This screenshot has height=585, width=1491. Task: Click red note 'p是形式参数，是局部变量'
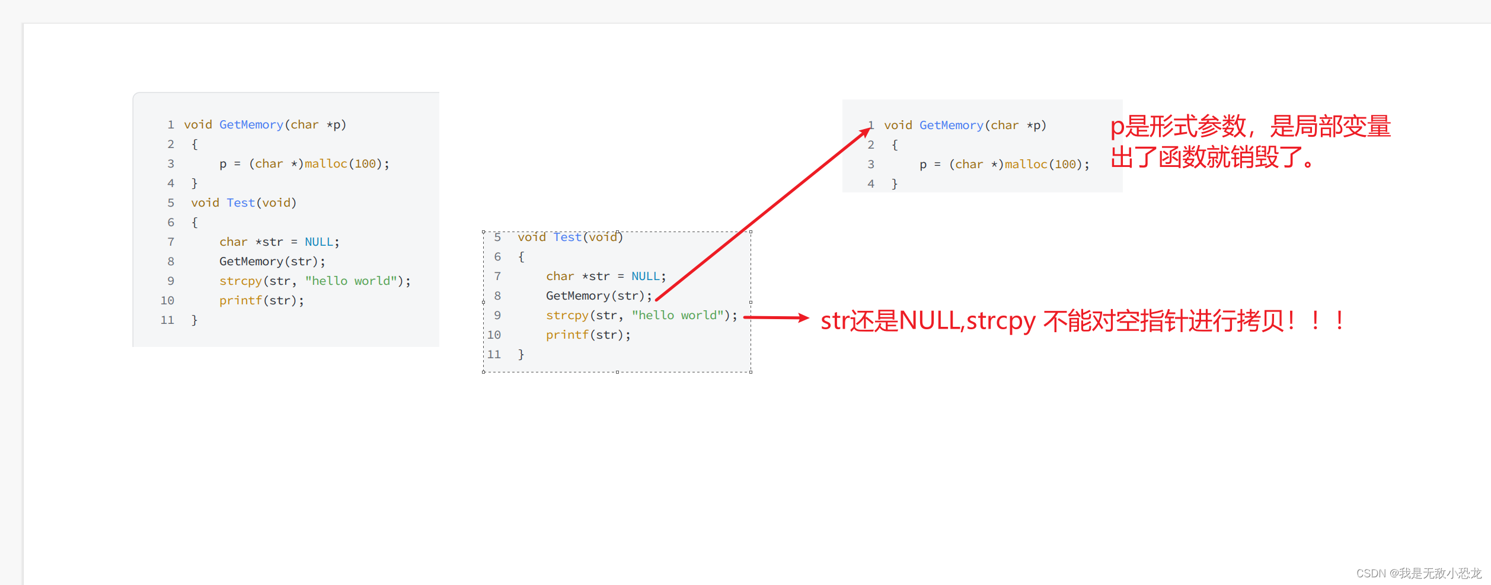(x=1250, y=126)
